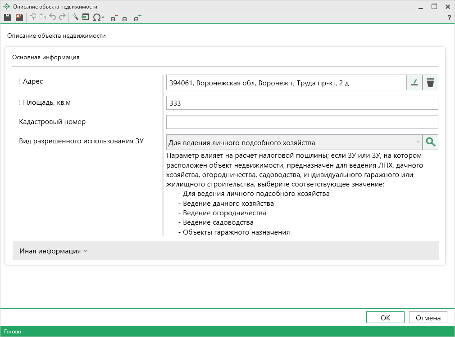This screenshot has height=337, width=455.
Task: Increase font size with A-plus icon
Action: [x=137, y=18]
